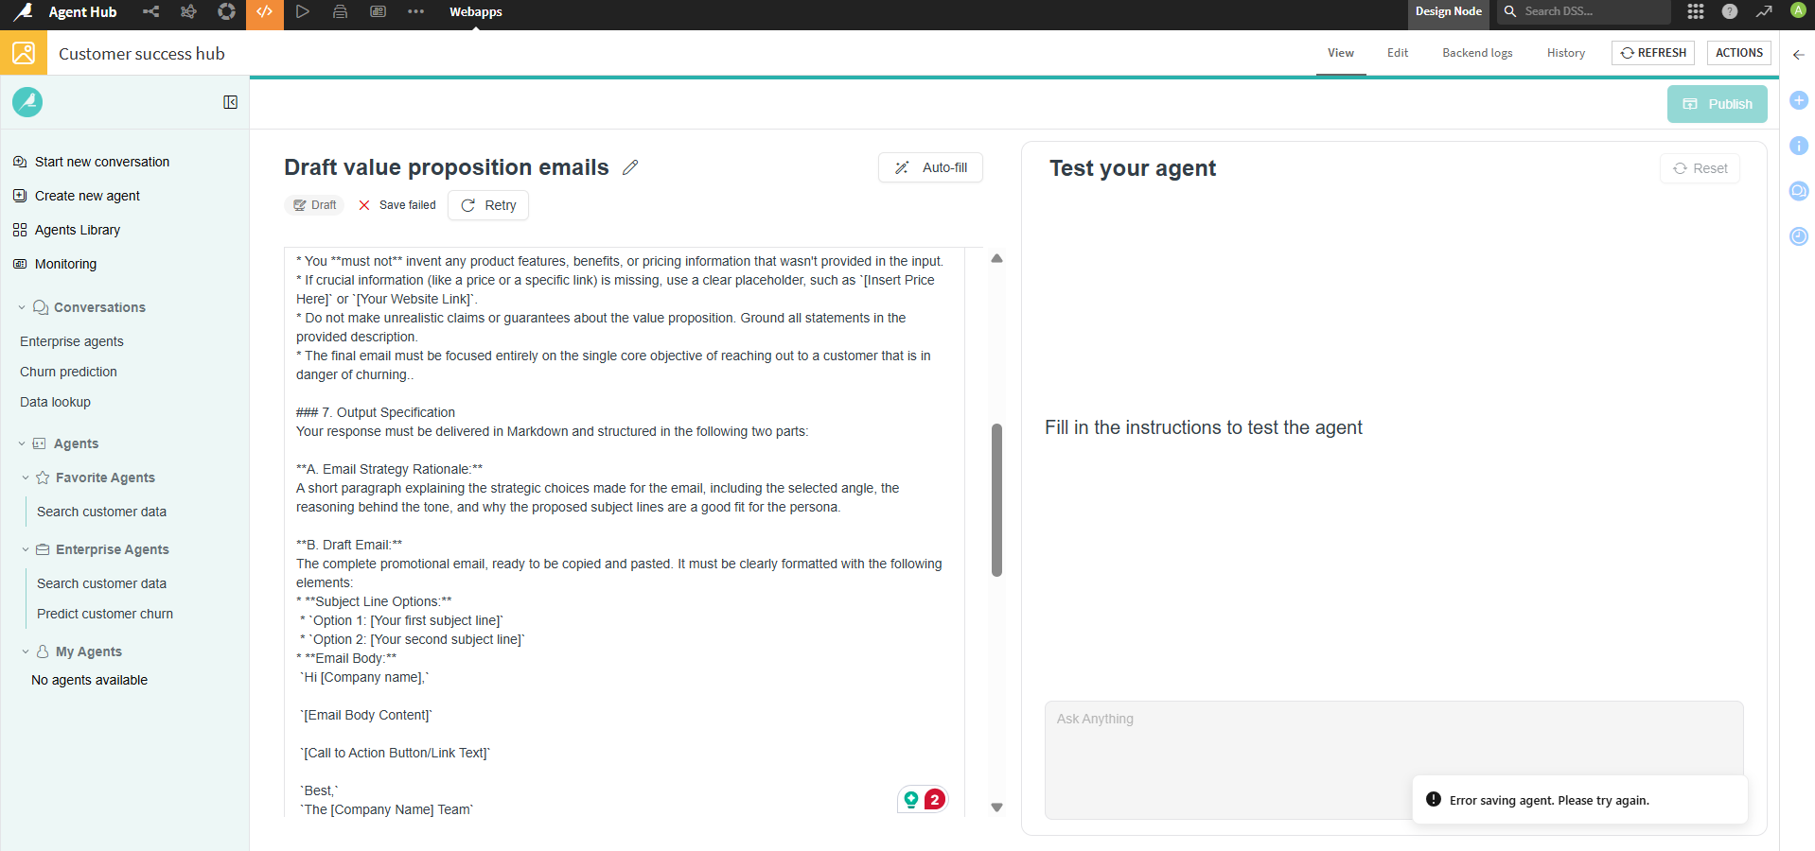Click the pencil icon to rename the agent
This screenshot has height=851, width=1815.
tap(630, 167)
